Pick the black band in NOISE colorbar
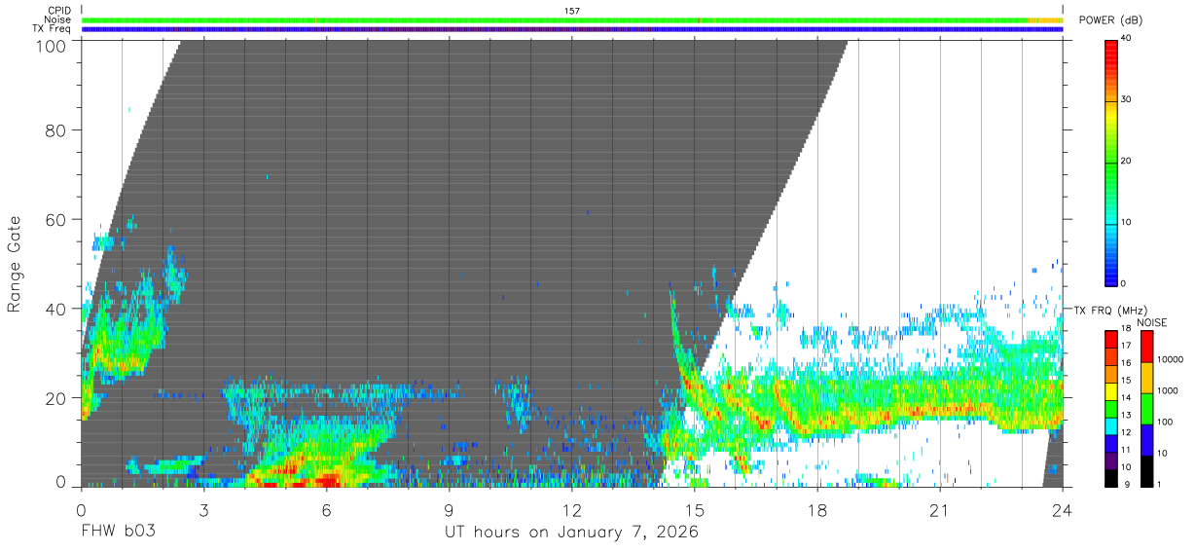This screenshot has height=552, width=1195. (1146, 471)
